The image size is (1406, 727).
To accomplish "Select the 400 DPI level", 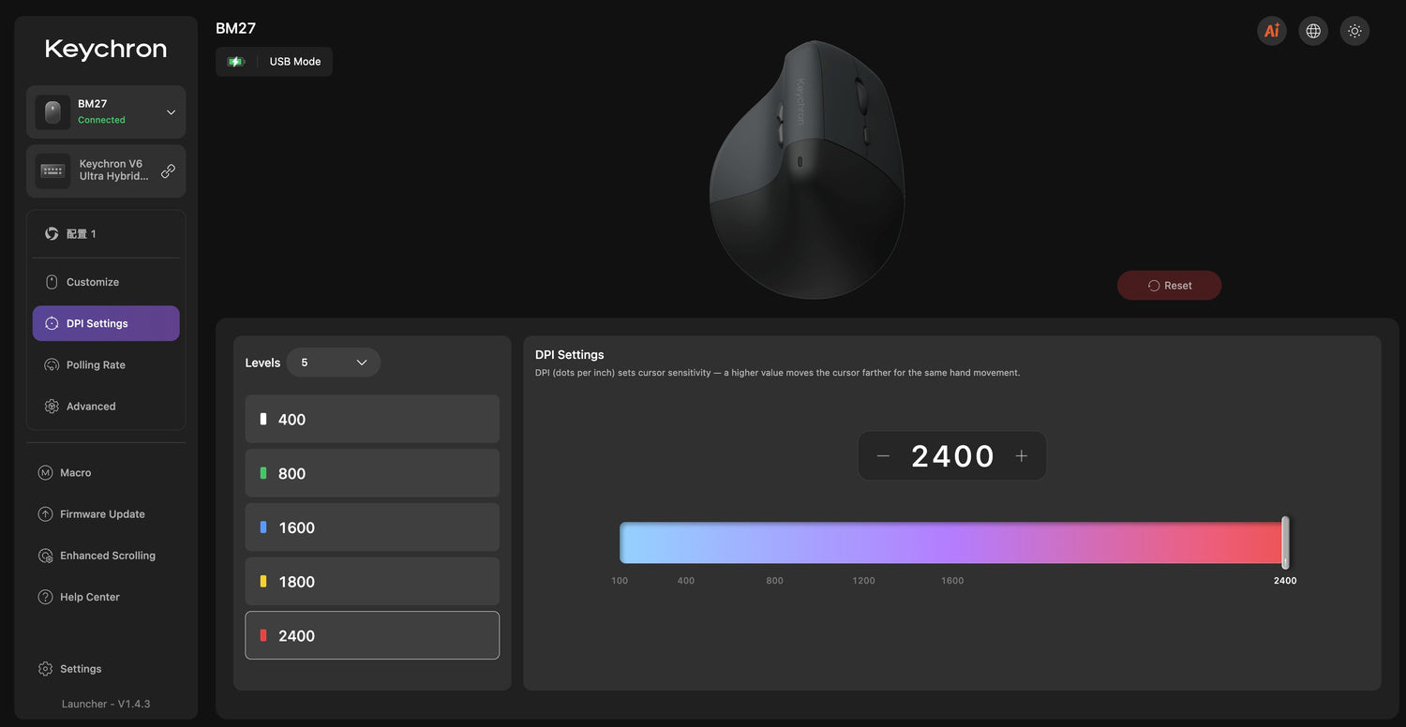I will [x=372, y=419].
